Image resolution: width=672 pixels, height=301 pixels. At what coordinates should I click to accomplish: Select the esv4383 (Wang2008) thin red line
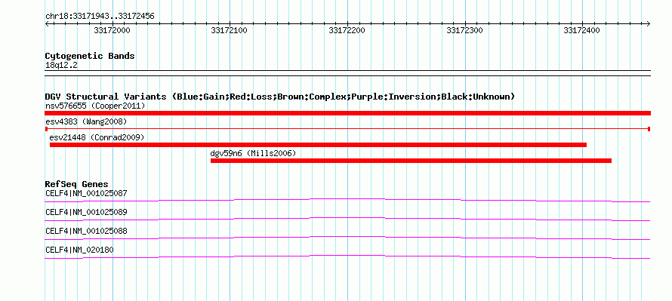pos(347,129)
